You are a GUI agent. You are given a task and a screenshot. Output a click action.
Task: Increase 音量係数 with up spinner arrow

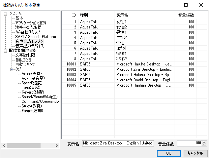tap(204, 142)
